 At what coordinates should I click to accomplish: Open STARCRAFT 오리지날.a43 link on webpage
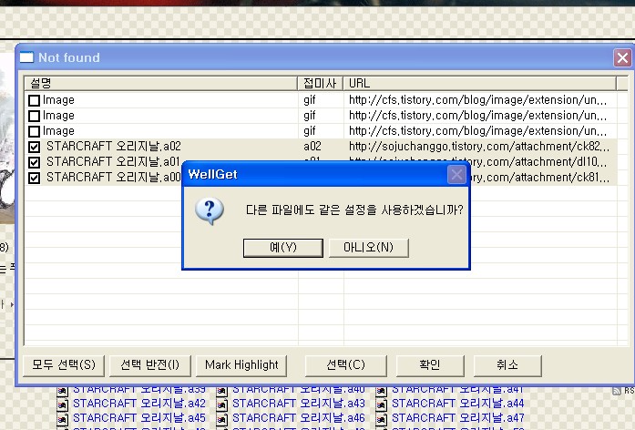(299, 404)
